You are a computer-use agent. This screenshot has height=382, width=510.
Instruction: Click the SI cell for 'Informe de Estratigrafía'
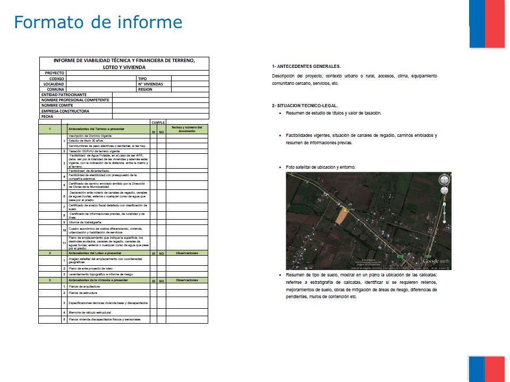tap(154, 222)
